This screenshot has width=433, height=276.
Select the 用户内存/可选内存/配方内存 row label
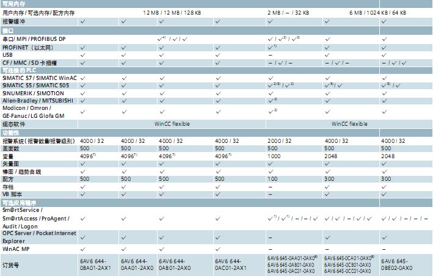[38, 13]
